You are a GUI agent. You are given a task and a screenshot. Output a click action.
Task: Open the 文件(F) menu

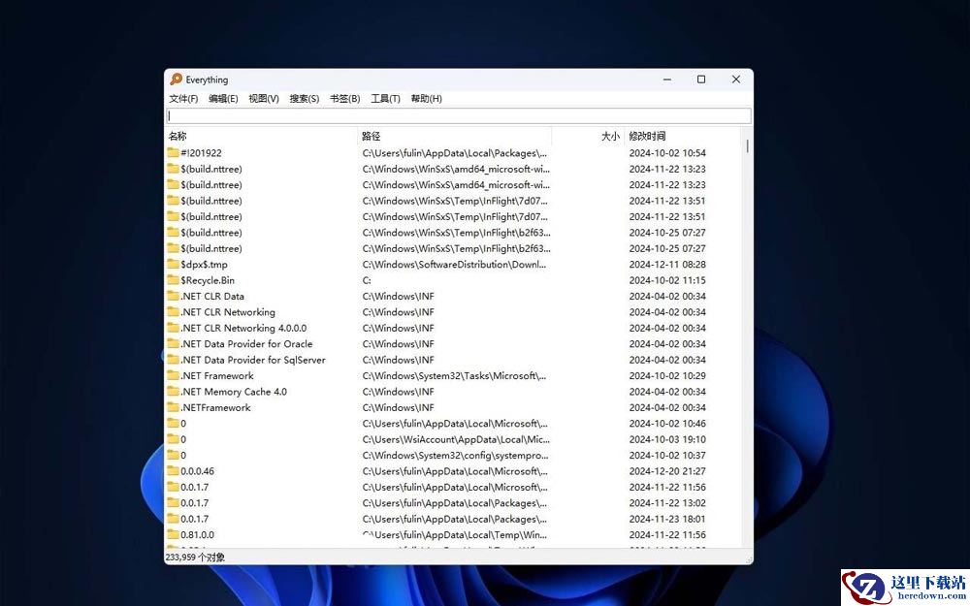coord(183,98)
